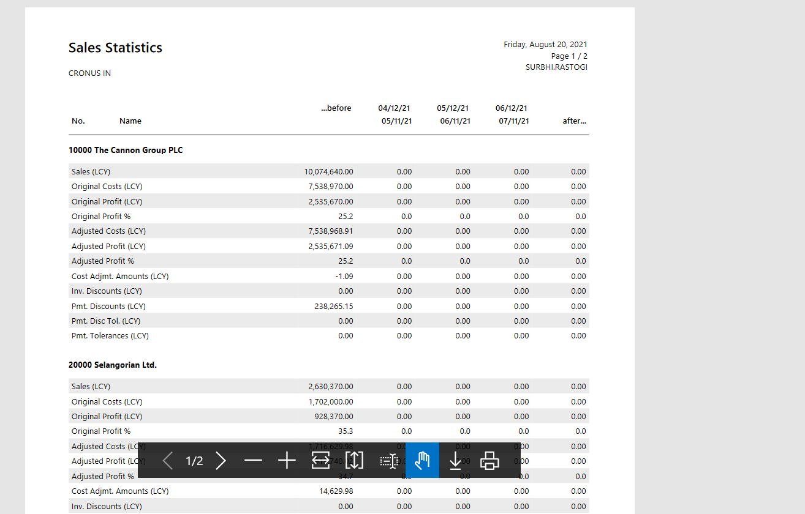The height and width of the screenshot is (514, 805).
Task: Open the print dialog
Action: [x=489, y=461]
